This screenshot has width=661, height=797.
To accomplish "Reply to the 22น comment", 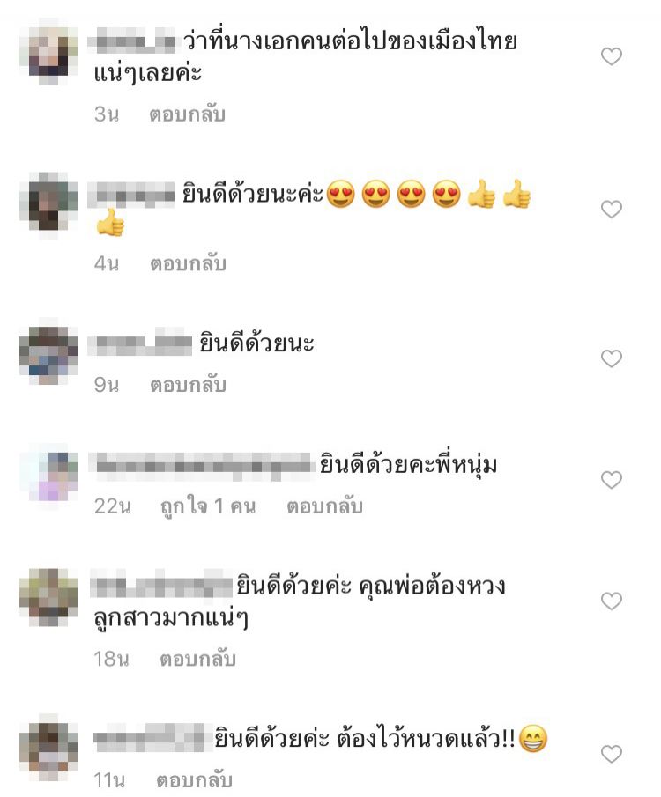I will (324, 506).
